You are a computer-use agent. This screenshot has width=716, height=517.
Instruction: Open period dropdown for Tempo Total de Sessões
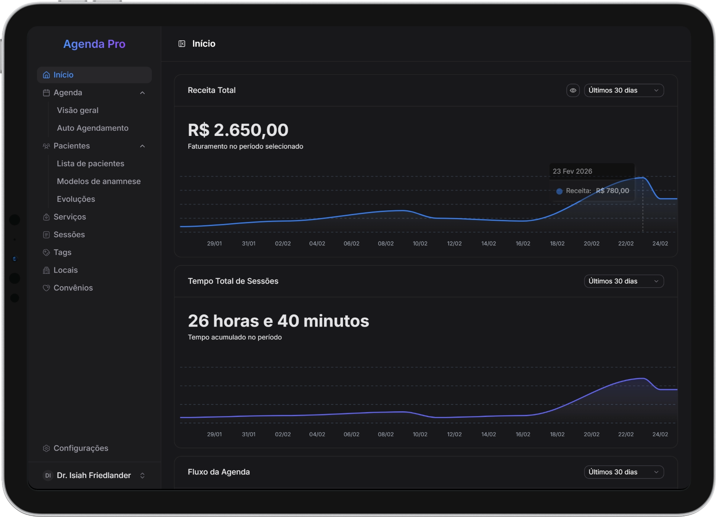click(623, 281)
